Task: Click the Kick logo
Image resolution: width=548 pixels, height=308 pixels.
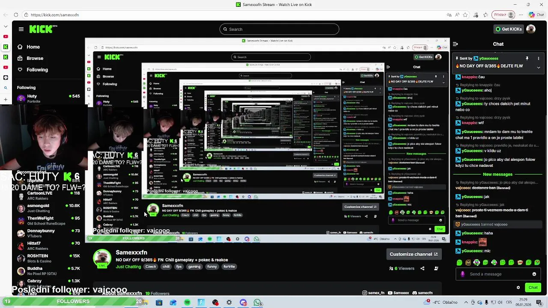Action: 43,29
